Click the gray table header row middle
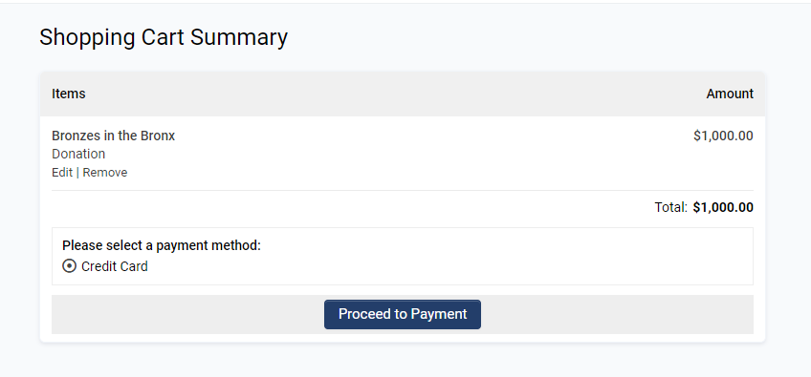 click(403, 94)
